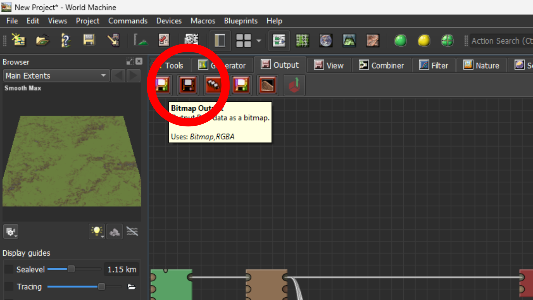Enable the Tracing display guide

point(9,286)
